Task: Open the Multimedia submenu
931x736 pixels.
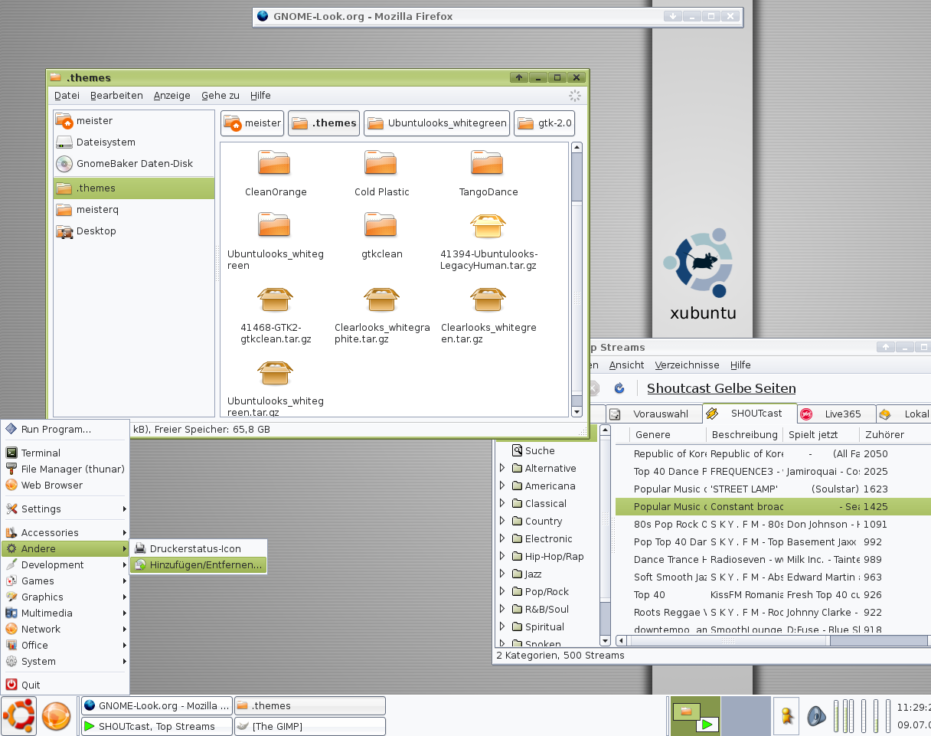Action: click(x=65, y=613)
